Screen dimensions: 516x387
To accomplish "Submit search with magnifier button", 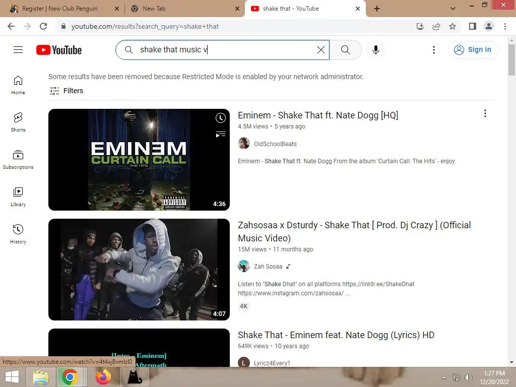I will 346,50.
